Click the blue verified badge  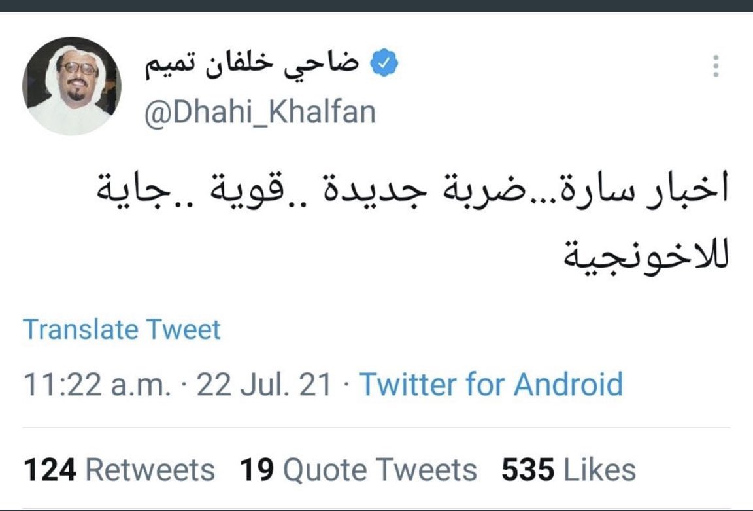pyautogui.click(x=385, y=65)
